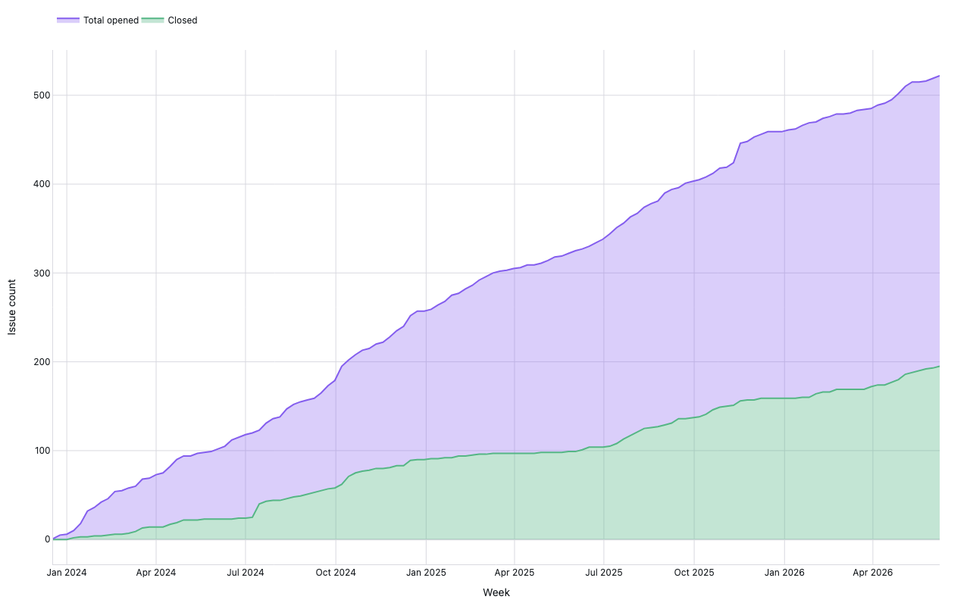Click the Oct 2024 x-axis label
The width and height of the screenshot is (970, 606).
(x=336, y=573)
